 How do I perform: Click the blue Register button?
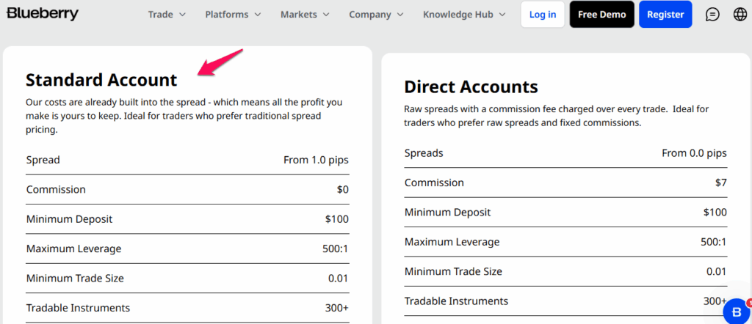[x=665, y=15]
